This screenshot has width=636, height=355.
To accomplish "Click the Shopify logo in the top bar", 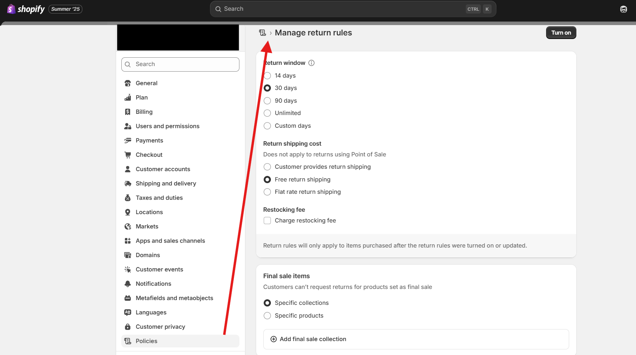I will (26, 9).
